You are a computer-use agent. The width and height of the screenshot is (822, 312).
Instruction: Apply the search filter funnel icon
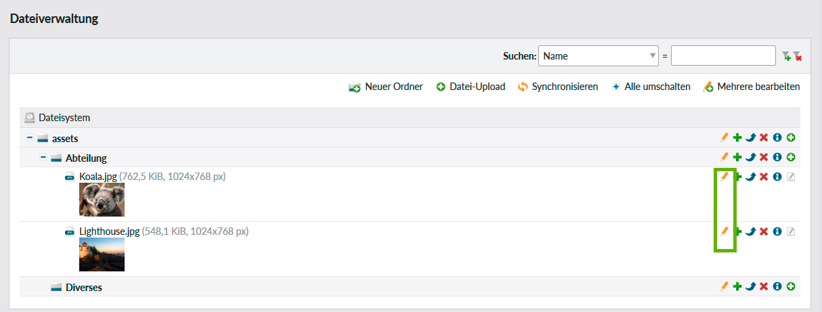click(x=785, y=56)
